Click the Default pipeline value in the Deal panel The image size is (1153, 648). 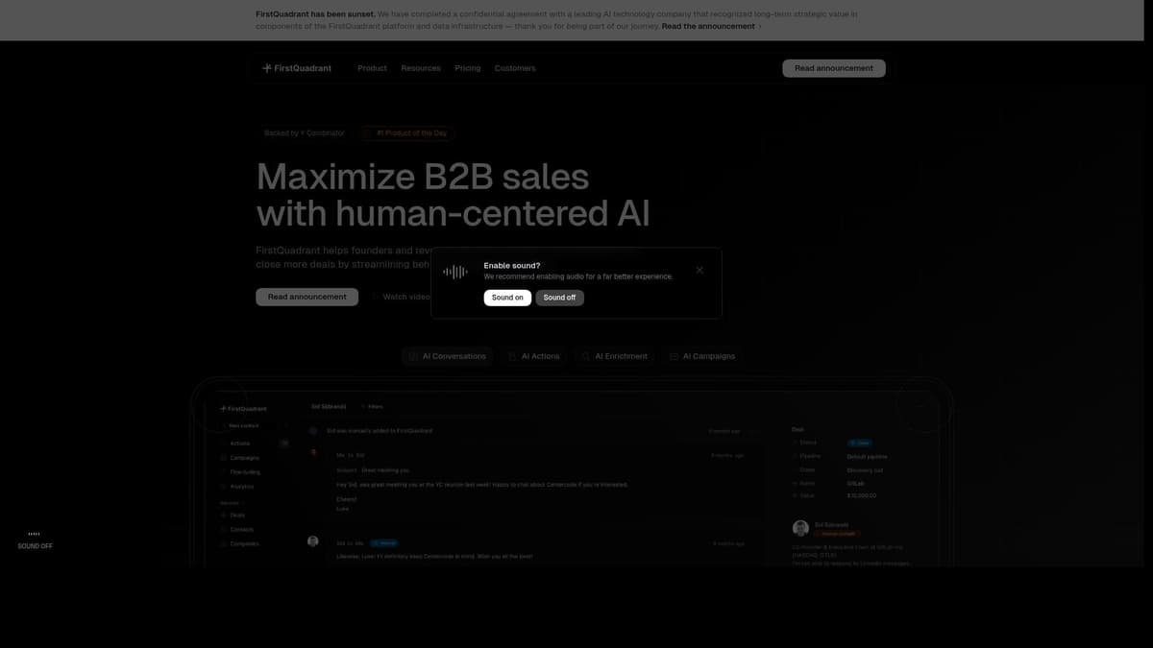(x=867, y=456)
